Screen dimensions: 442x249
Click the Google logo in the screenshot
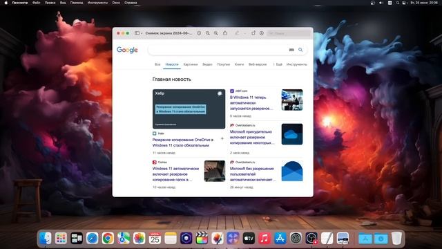point(127,50)
